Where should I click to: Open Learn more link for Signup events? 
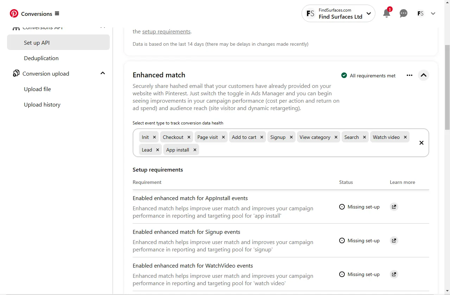(x=394, y=241)
